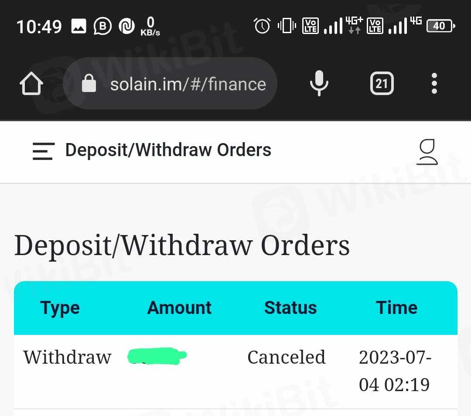This screenshot has height=416, width=471.
Task: Click the Canceled status text
Action: coord(286,358)
